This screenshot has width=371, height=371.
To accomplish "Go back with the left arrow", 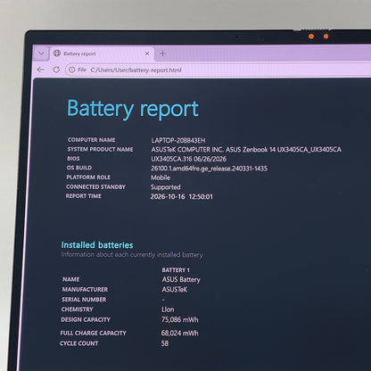I will (41, 70).
